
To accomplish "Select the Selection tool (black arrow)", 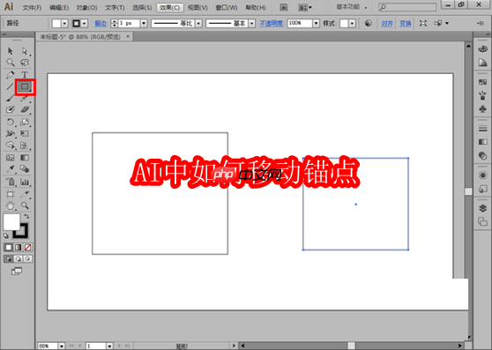I will click(10, 51).
